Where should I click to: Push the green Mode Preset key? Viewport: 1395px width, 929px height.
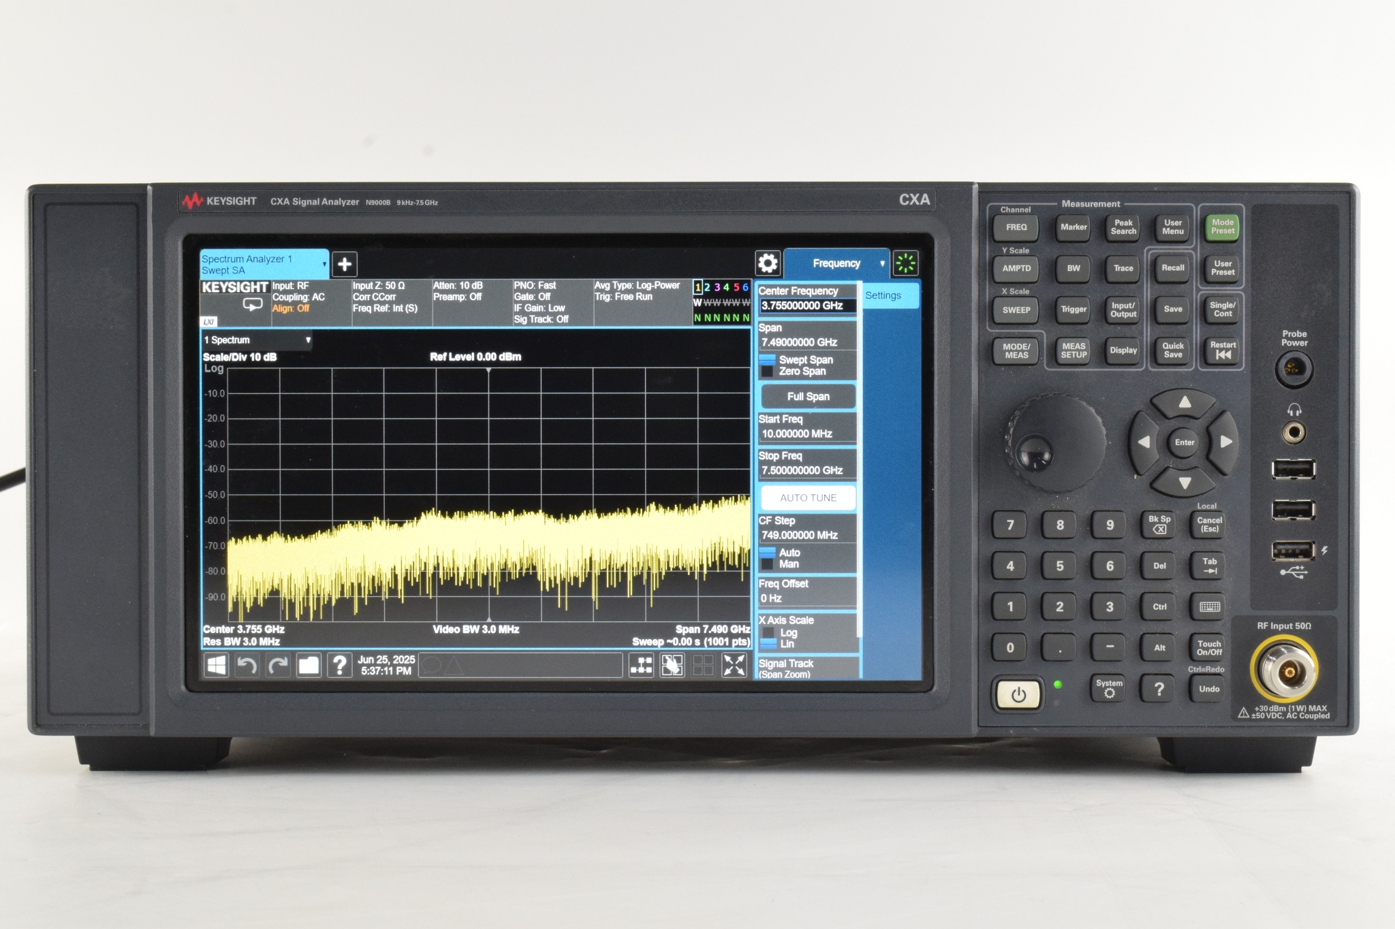click(1223, 227)
